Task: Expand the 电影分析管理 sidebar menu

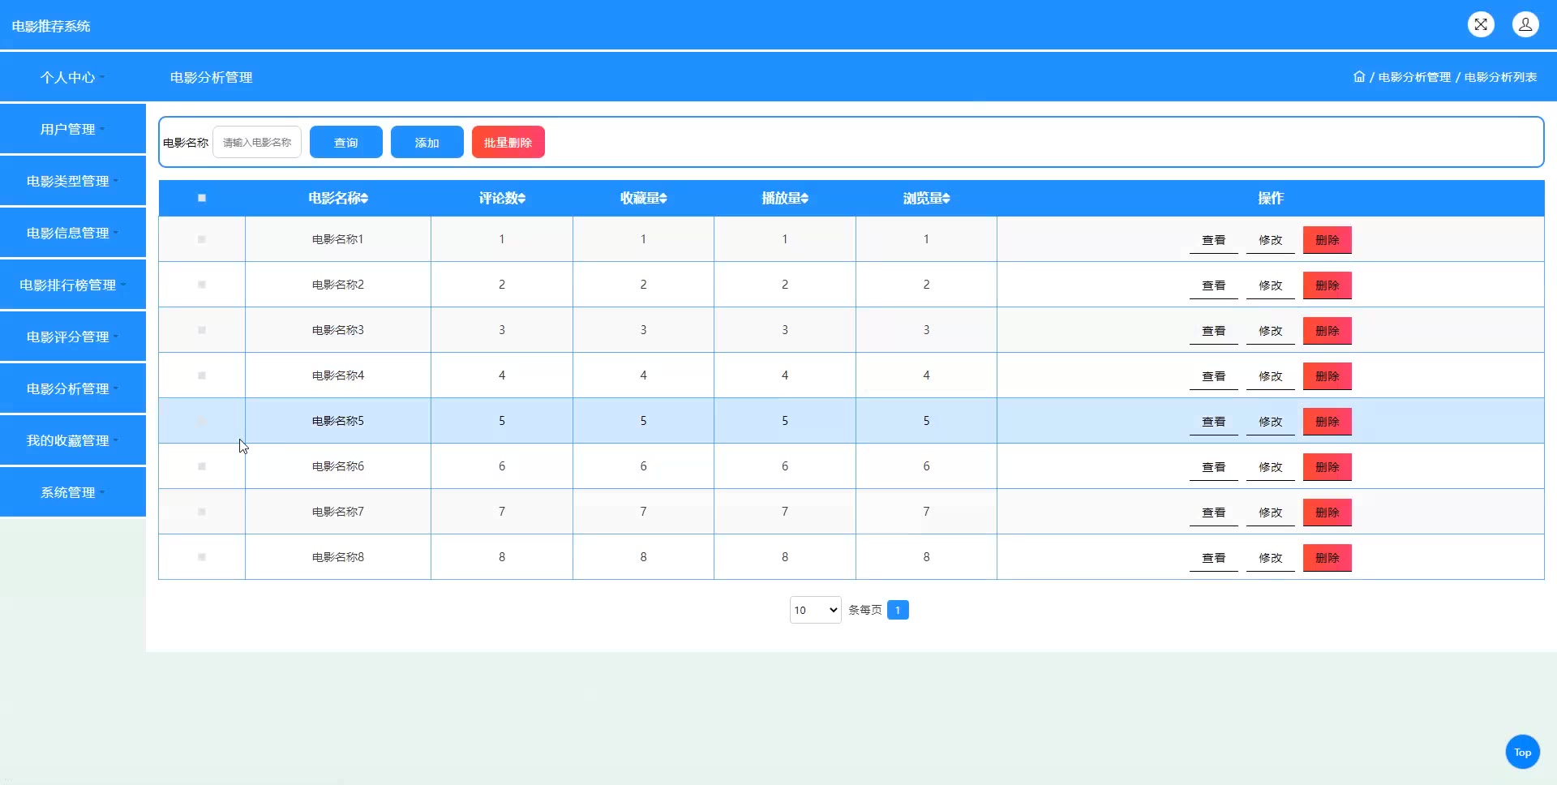Action: coord(73,388)
